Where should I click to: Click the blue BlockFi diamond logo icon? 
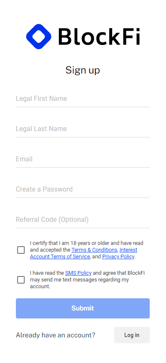tap(38, 37)
